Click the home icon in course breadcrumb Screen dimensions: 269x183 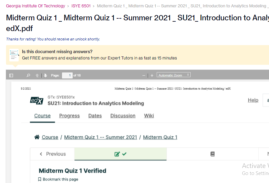click(x=37, y=137)
